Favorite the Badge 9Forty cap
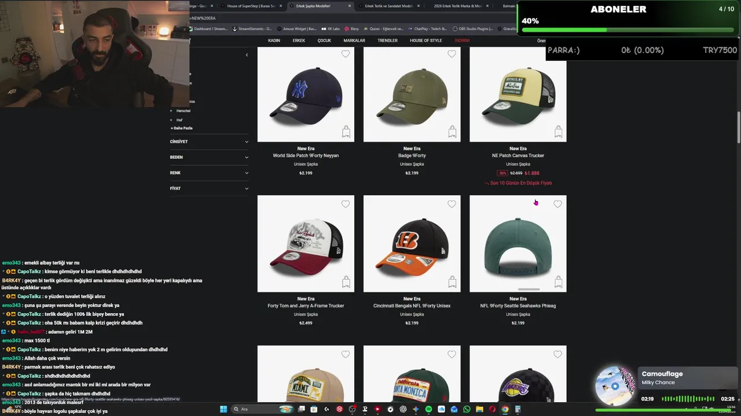The width and height of the screenshot is (741, 416). point(452,54)
